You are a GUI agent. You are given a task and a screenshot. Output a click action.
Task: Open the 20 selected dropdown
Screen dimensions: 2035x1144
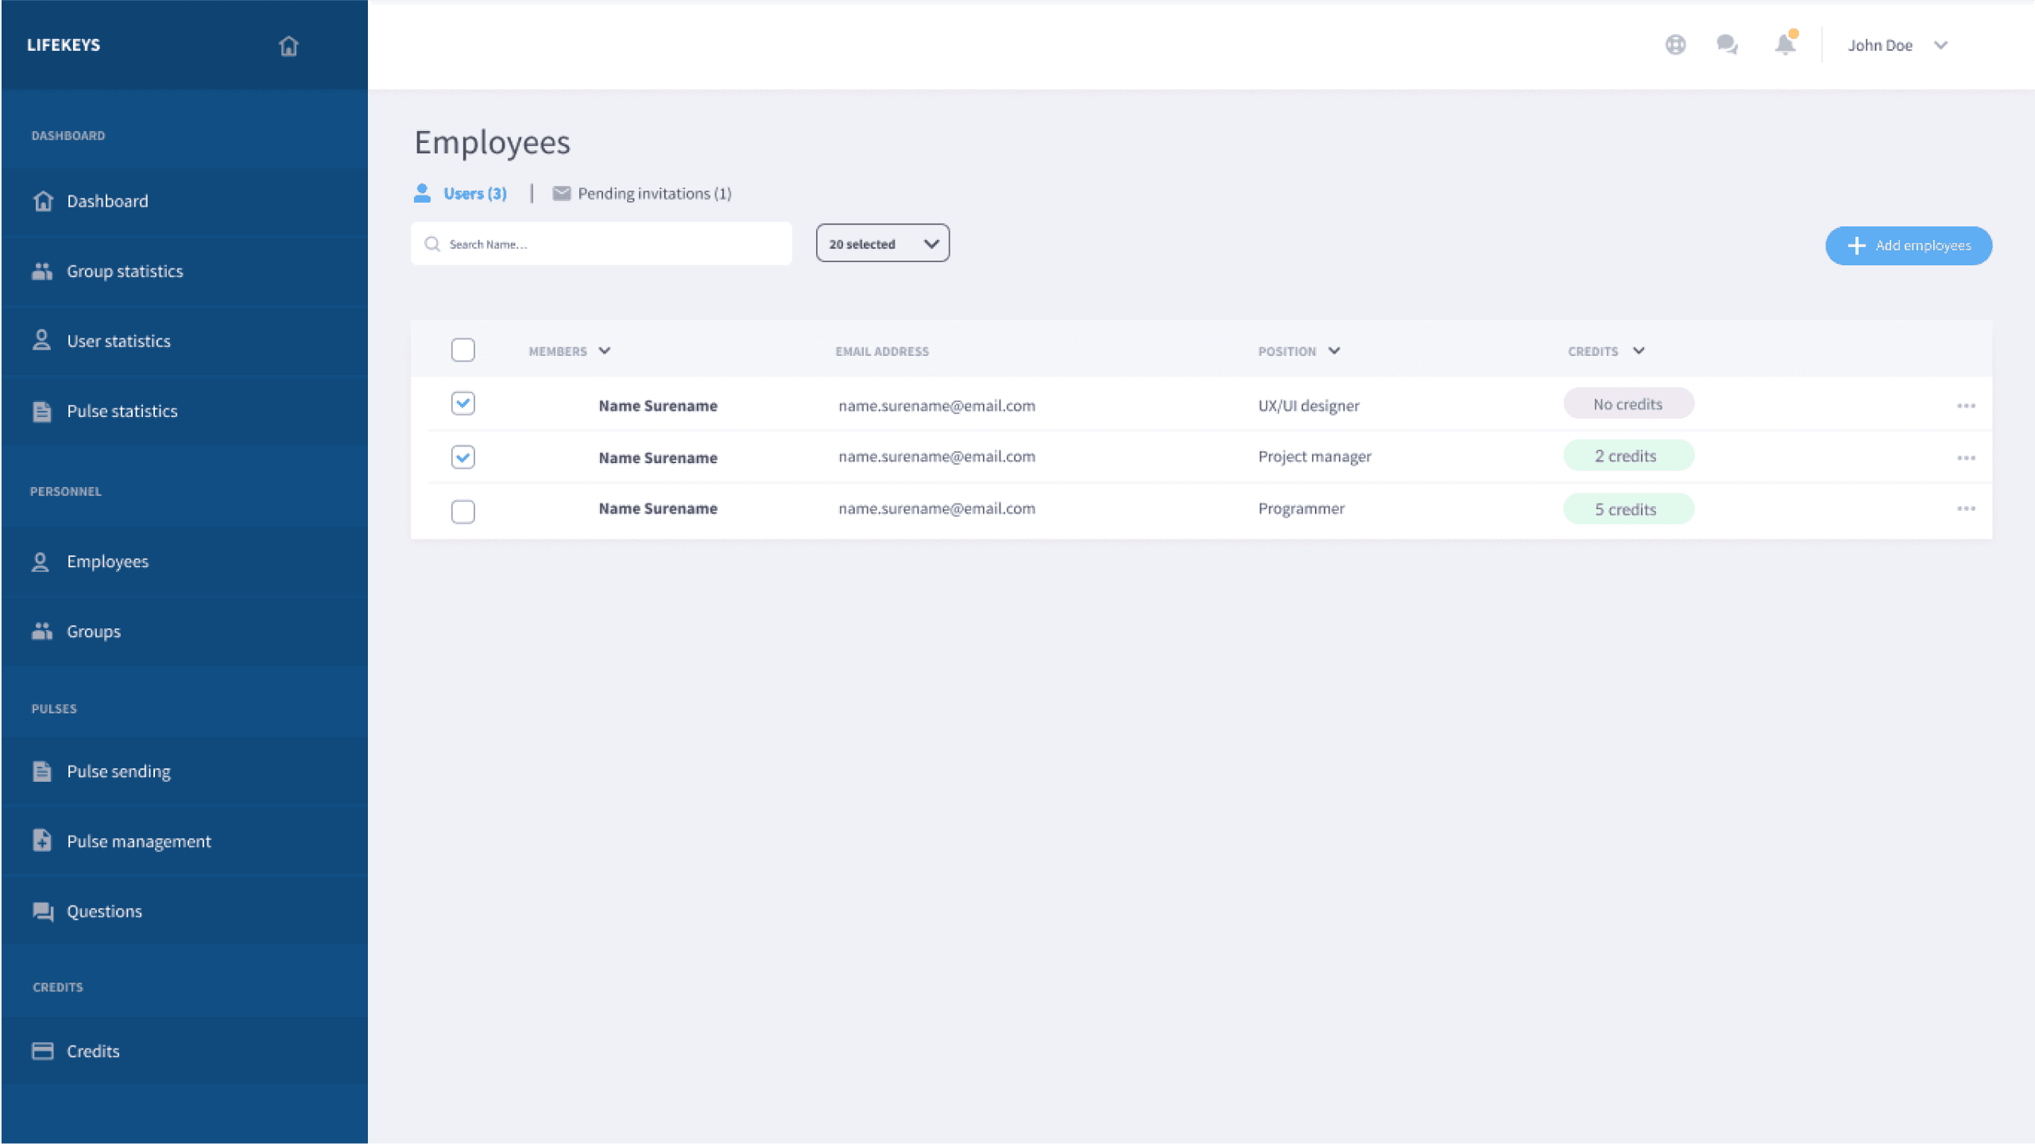point(882,244)
